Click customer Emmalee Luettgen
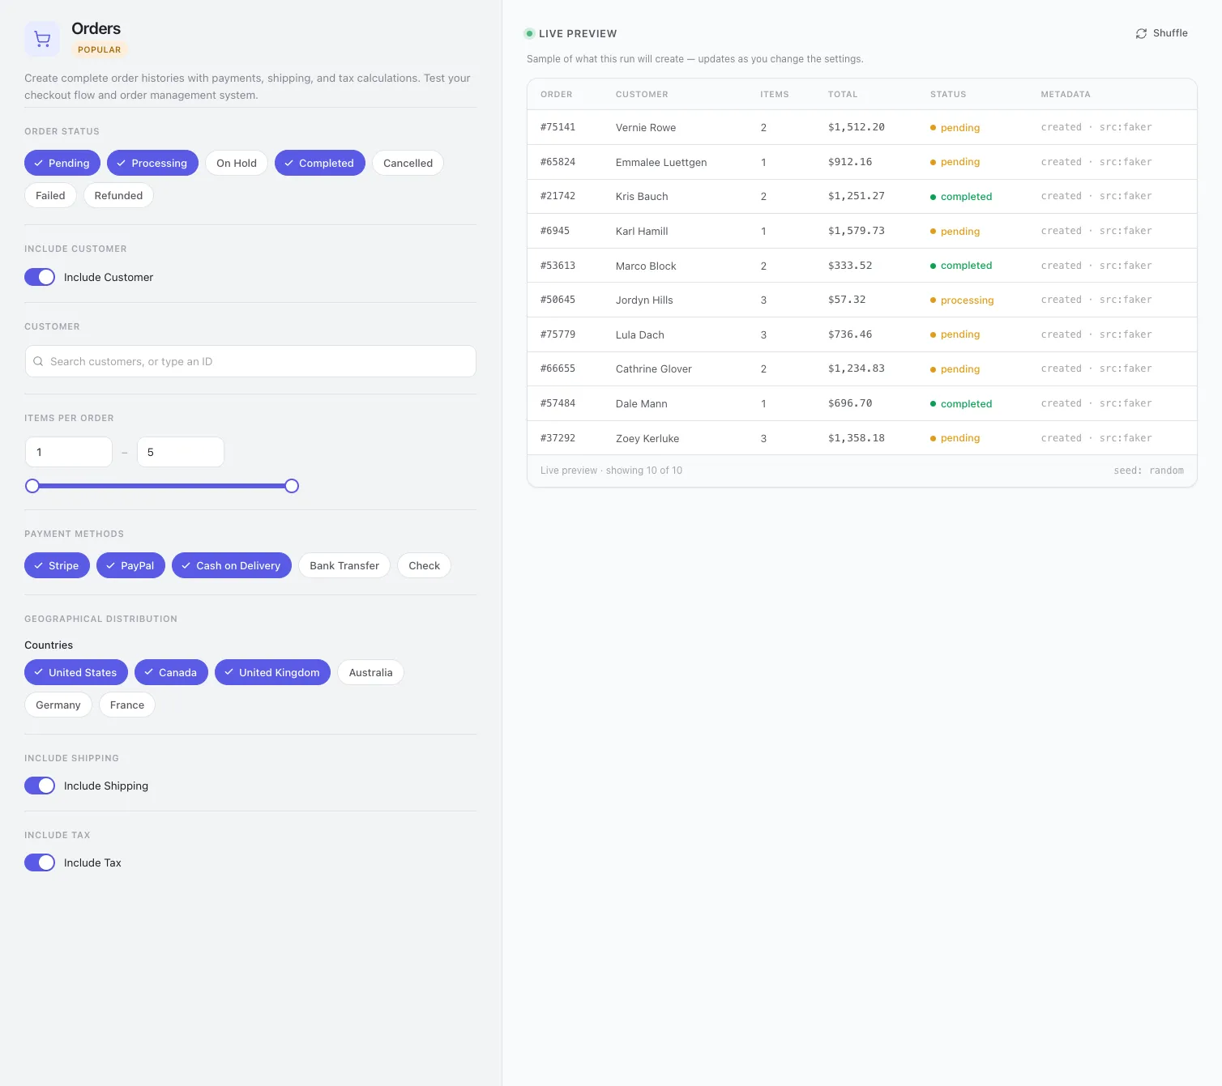The height and width of the screenshot is (1086, 1222). 661,162
